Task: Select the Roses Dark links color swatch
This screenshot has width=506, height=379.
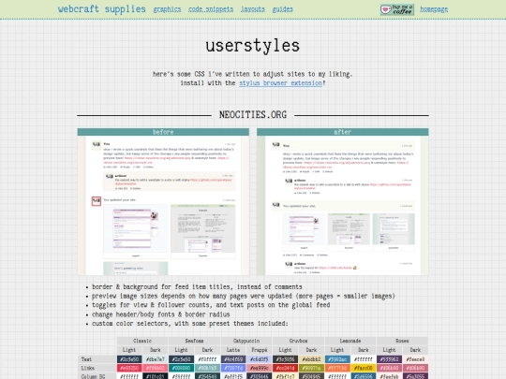Action: [415, 368]
